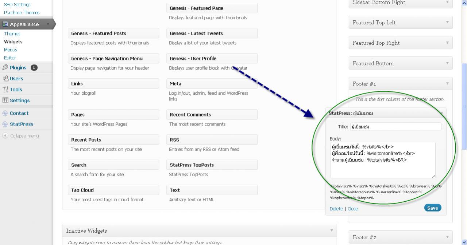
Task: Select the Text widget
Action: (212, 190)
